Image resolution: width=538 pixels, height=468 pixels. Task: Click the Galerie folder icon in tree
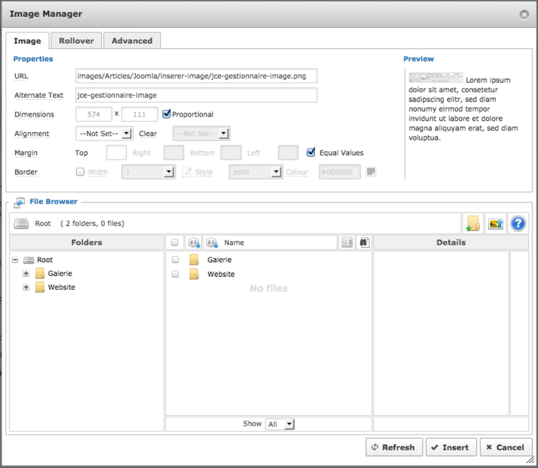(x=40, y=273)
